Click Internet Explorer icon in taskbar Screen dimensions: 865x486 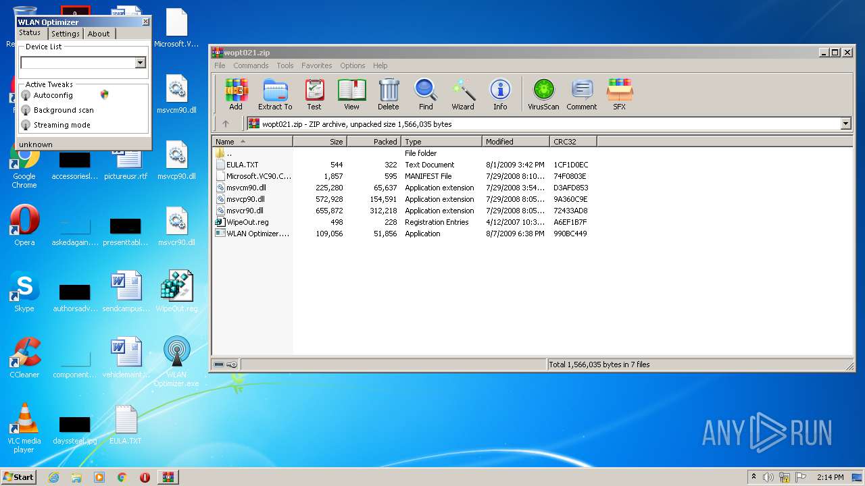(53, 477)
